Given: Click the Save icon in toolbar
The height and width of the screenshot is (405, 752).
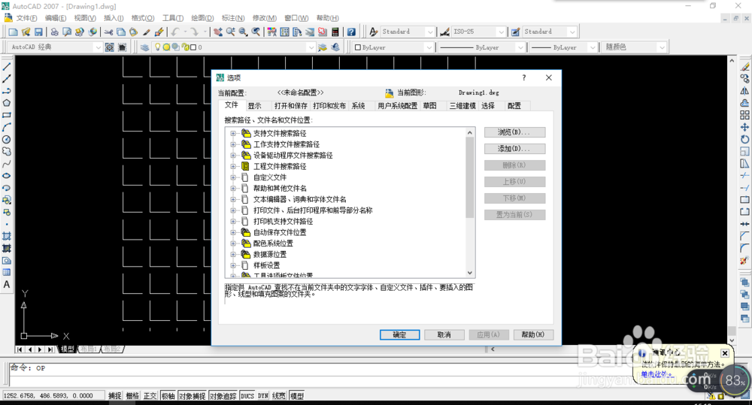Looking at the screenshot, I should click(38, 32).
